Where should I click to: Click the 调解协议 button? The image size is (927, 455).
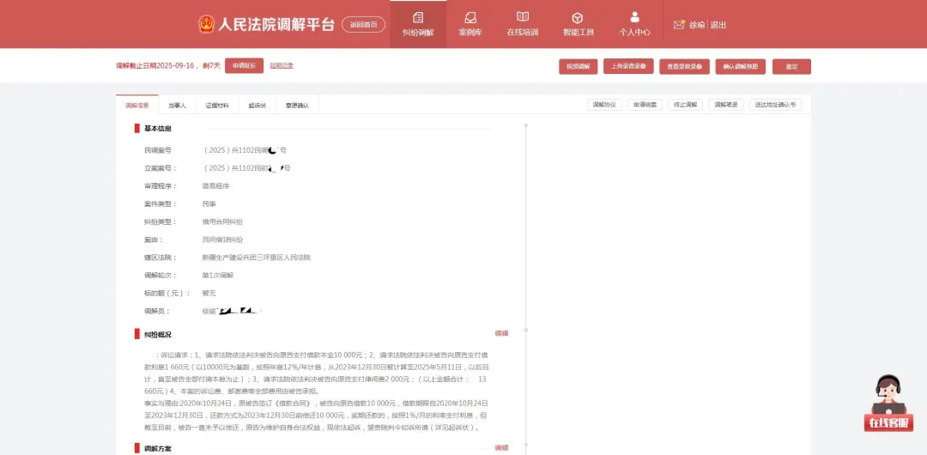click(x=605, y=105)
